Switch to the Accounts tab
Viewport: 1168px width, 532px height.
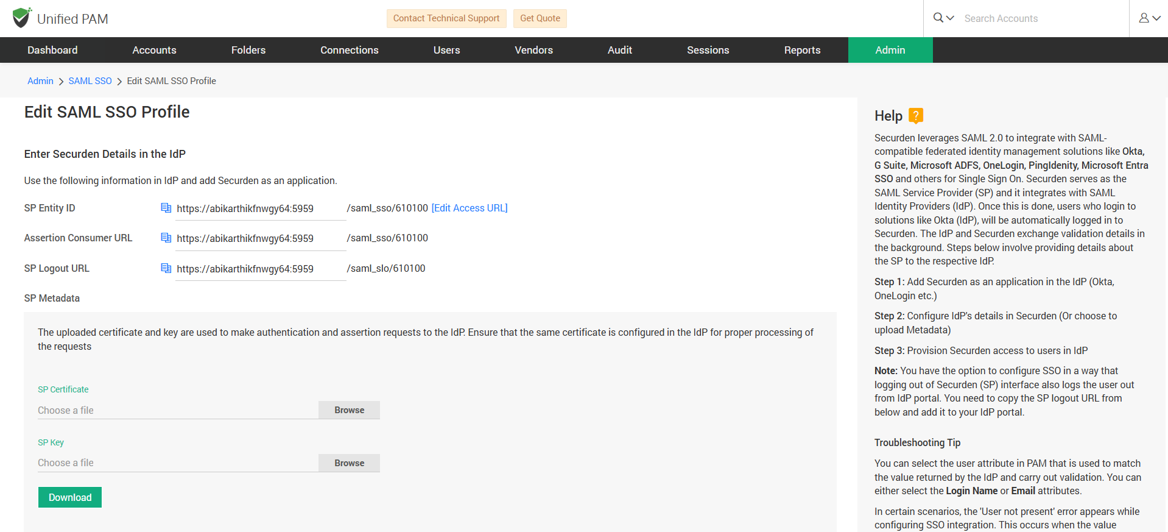(x=154, y=50)
